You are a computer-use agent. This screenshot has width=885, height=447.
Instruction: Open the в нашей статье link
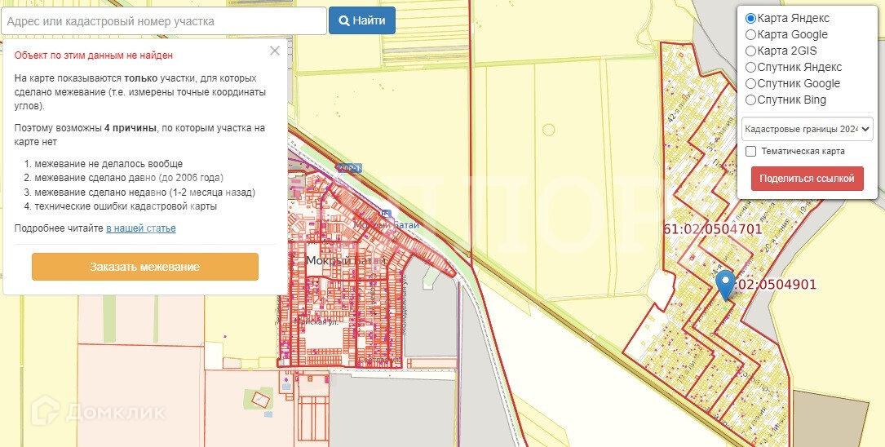point(141,228)
